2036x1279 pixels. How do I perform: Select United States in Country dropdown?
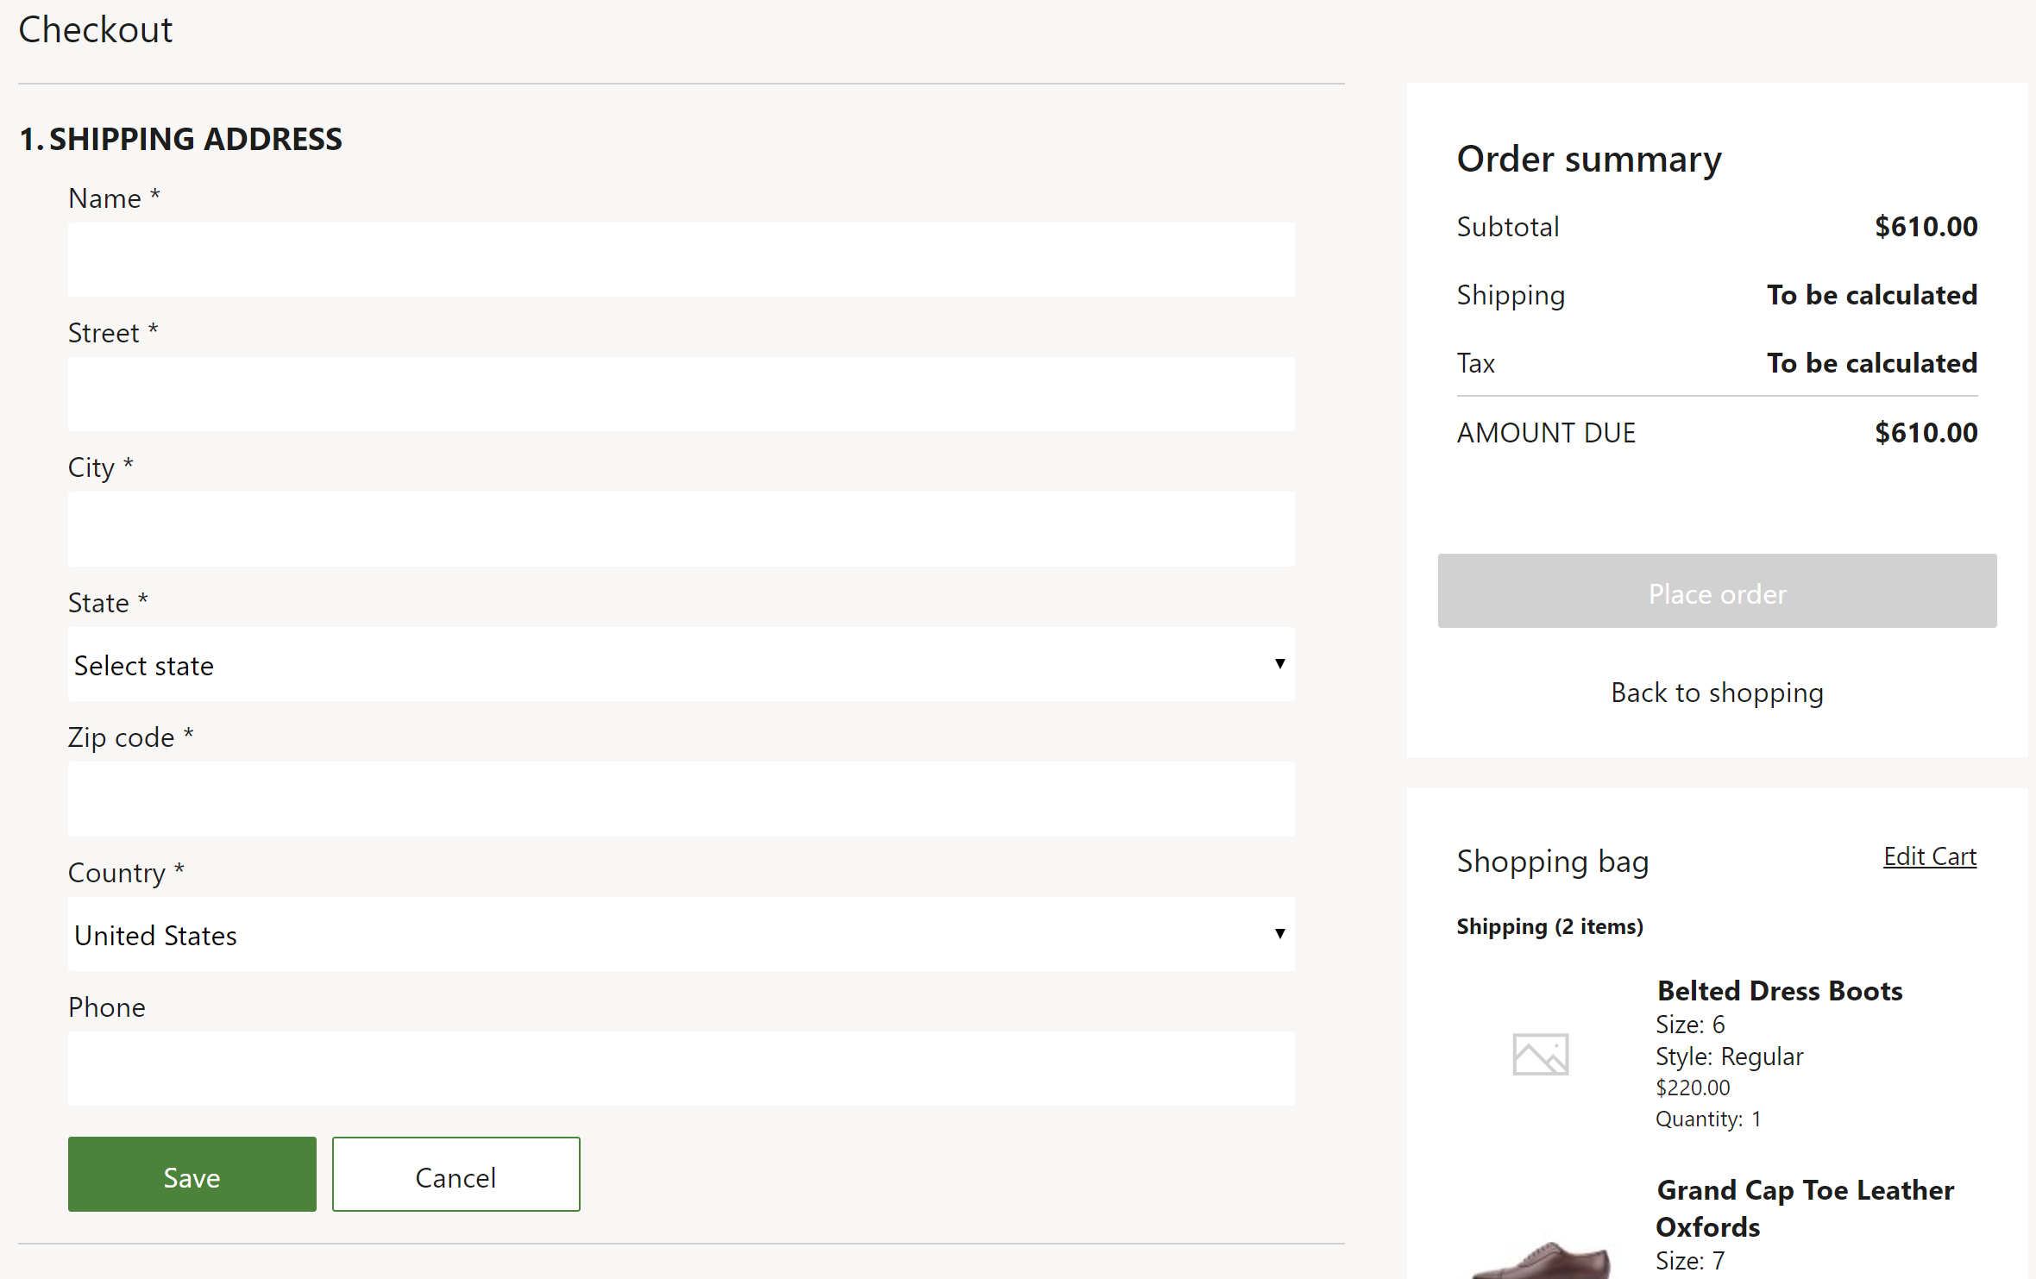(682, 934)
